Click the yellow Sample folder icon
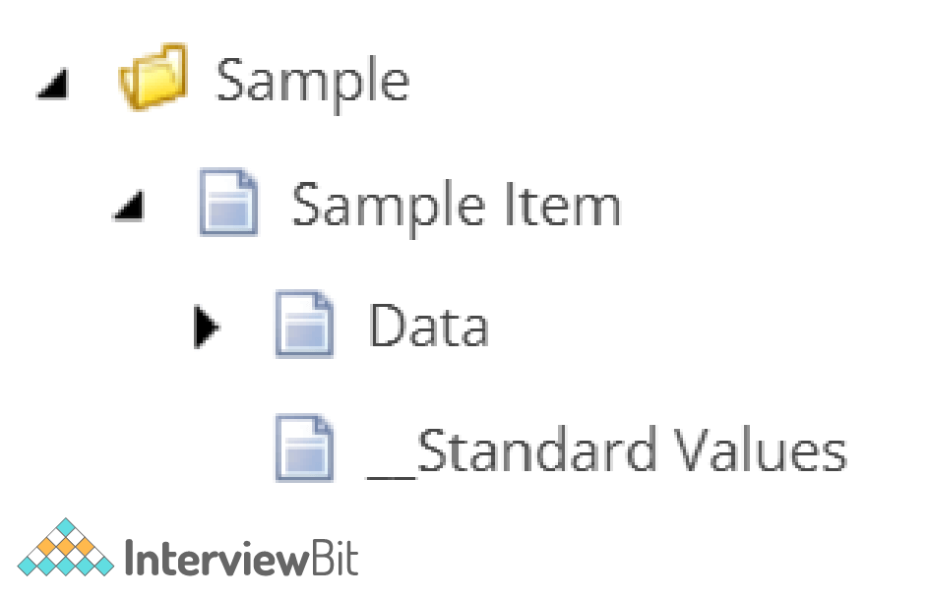The width and height of the screenshot is (928, 598). click(x=154, y=77)
